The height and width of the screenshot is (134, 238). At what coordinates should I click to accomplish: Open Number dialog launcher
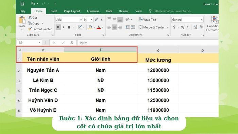[x=203, y=35]
